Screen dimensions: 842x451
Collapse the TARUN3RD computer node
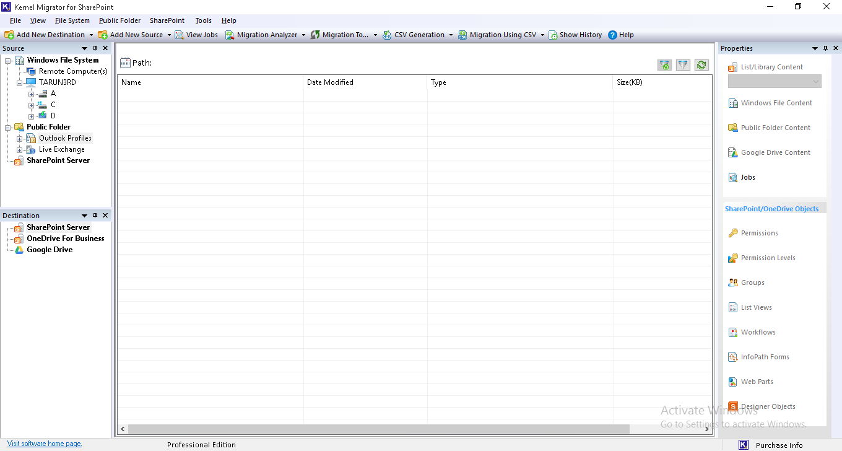point(19,82)
